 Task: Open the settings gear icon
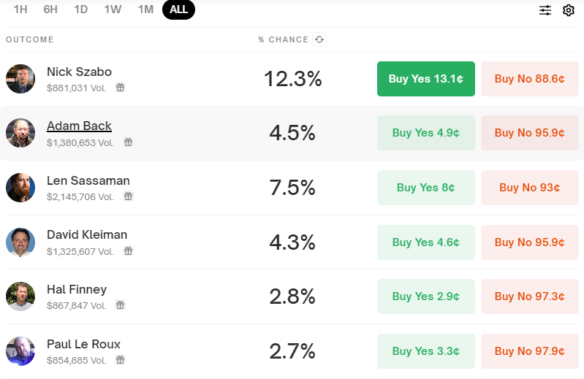[569, 10]
